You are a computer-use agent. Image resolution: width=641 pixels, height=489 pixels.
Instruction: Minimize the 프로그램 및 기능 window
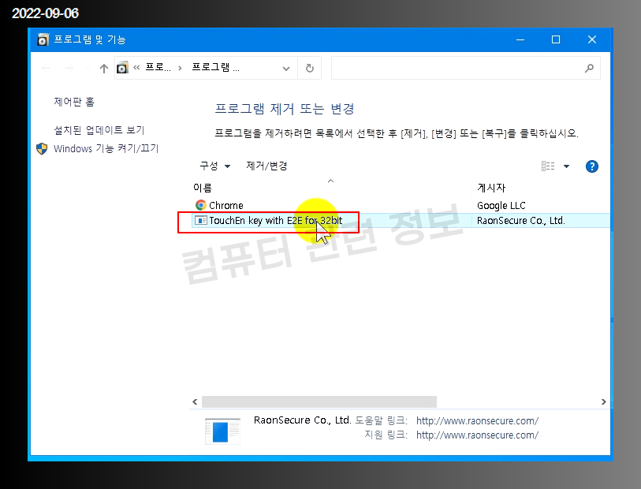[x=520, y=39]
